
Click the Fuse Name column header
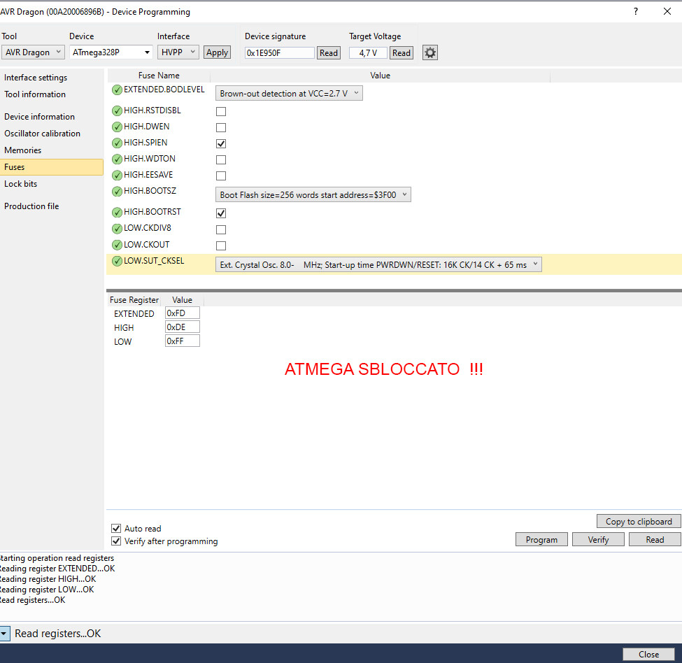tap(159, 76)
